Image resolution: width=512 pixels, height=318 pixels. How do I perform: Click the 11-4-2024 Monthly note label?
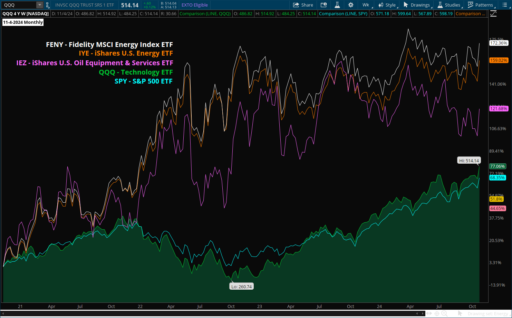(x=23, y=22)
